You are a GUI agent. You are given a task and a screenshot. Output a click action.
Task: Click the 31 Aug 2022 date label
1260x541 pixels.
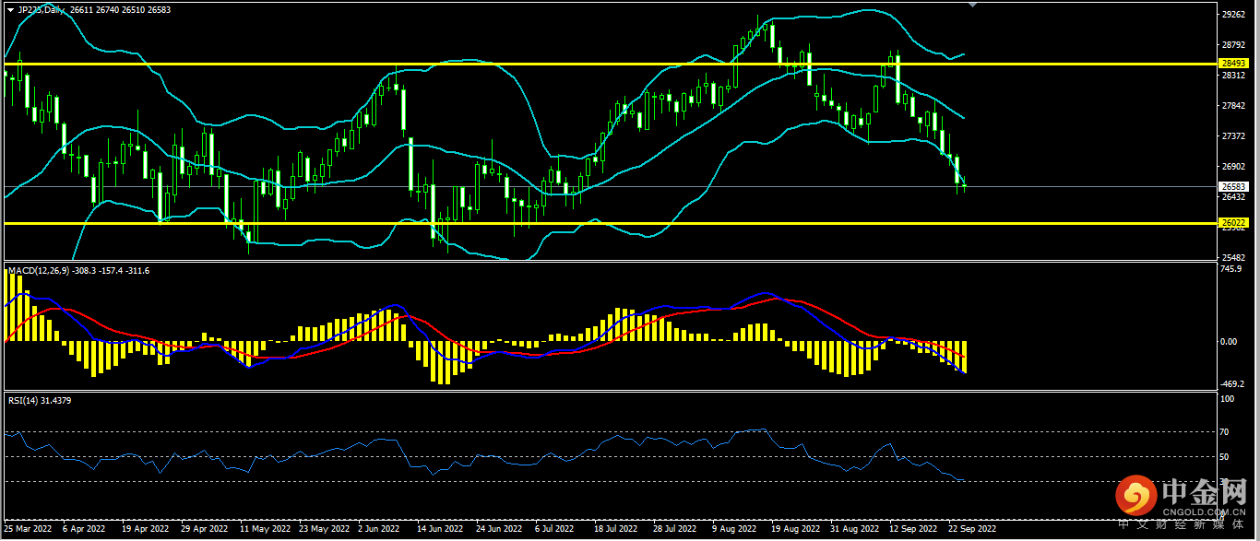coord(855,530)
